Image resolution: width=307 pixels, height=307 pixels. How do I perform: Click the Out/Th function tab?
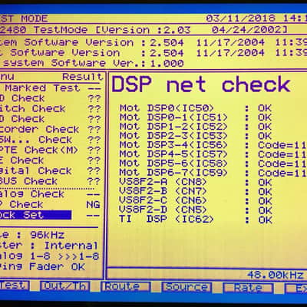pos(65,286)
